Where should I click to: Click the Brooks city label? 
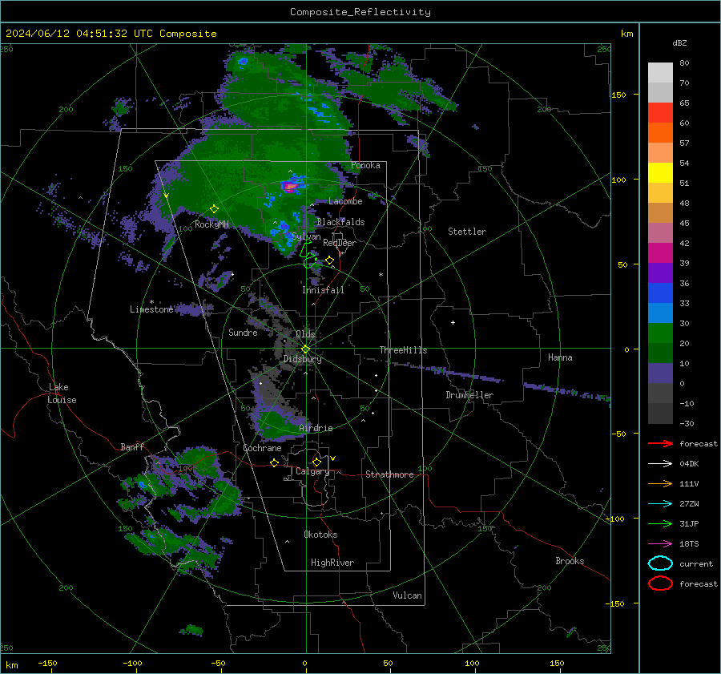click(x=570, y=561)
